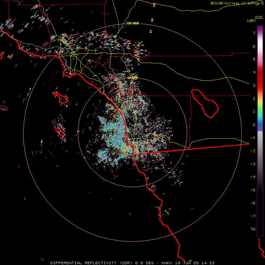Click the KNKX radar station identifier
Viewport: 265px width, 265px height.
[167, 263]
